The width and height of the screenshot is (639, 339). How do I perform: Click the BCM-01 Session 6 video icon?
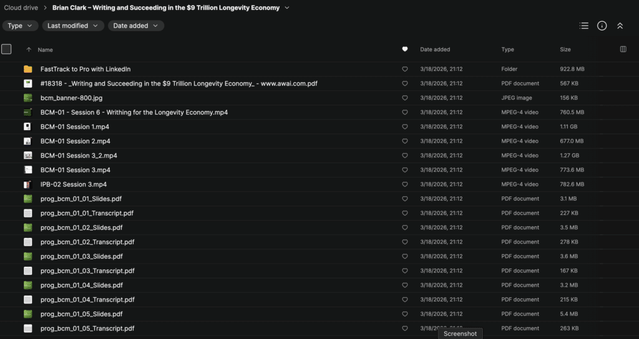tap(27, 112)
